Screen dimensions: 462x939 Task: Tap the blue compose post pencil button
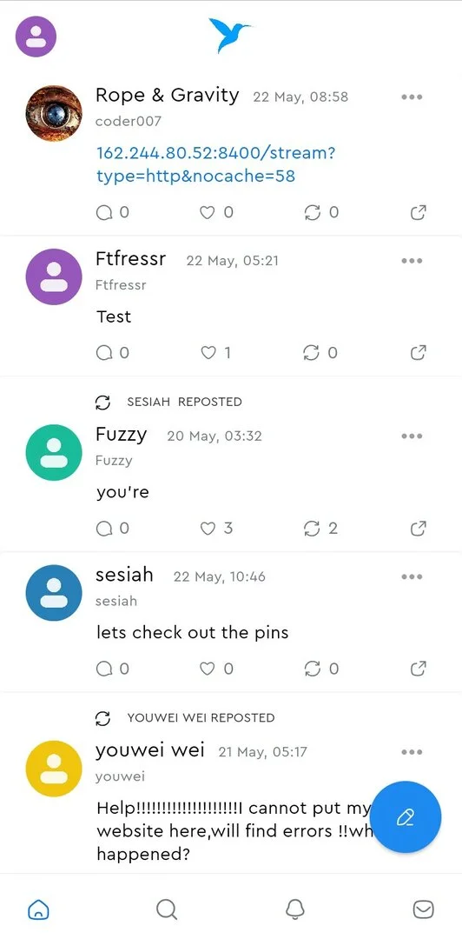(x=406, y=816)
